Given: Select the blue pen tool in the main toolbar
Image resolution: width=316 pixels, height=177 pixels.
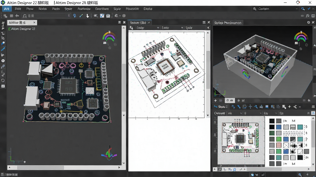Looking at the screenshot, I should point(81,16).
